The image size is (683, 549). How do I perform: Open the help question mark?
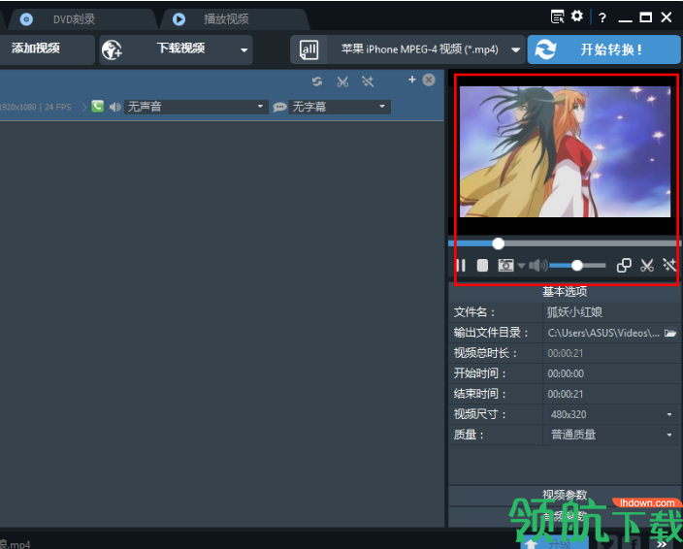(602, 17)
